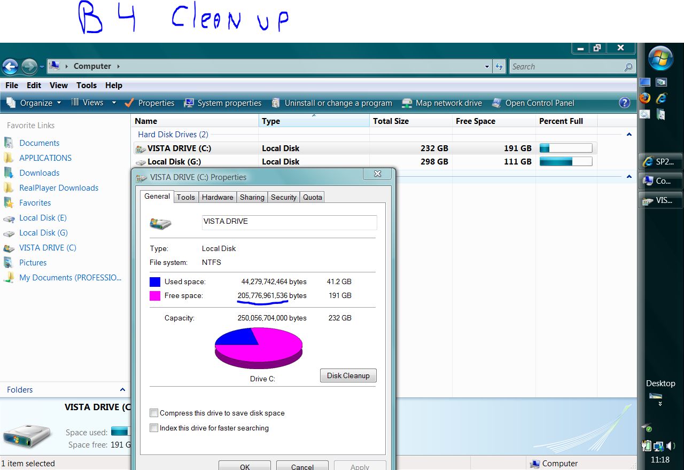Image resolution: width=684 pixels, height=470 pixels.
Task: Click the blue Used space color swatch
Action: point(155,282)
